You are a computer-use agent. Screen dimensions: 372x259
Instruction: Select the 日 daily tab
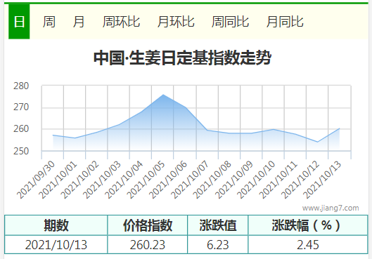[19, 22]
